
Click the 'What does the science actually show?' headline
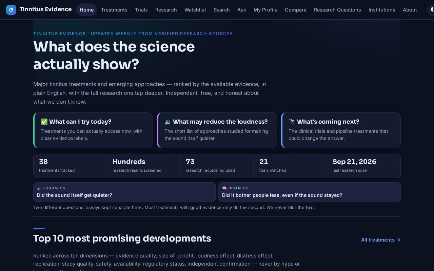(x=114, y=56)
